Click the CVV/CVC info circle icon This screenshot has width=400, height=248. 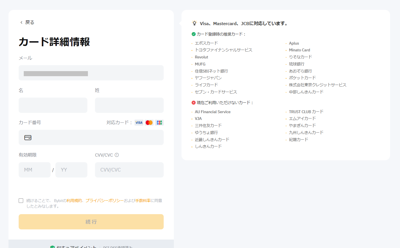[x=117, y=155]
